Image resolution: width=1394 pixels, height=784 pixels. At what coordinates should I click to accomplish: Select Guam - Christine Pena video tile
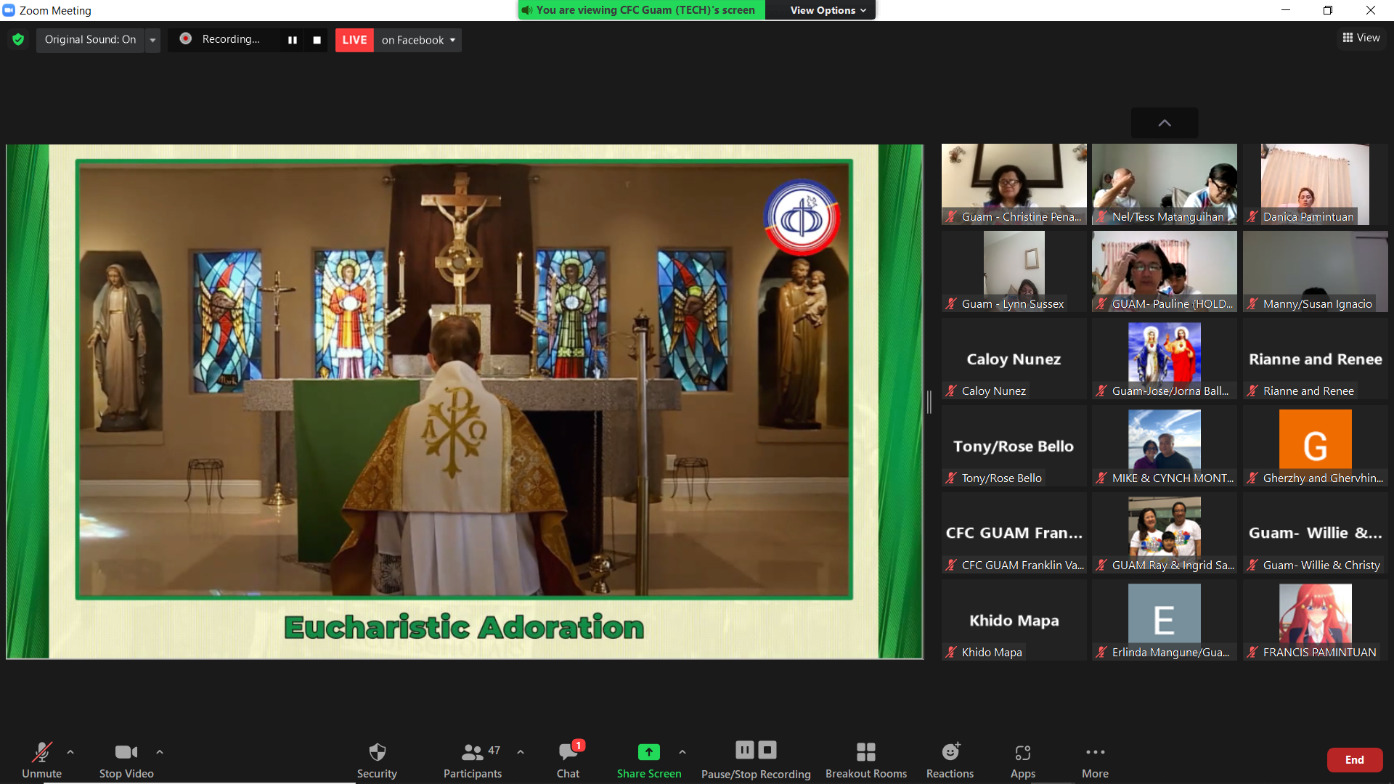click(1014, 184)
